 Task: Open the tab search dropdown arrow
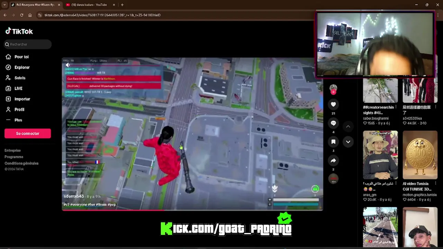[4, 5]
